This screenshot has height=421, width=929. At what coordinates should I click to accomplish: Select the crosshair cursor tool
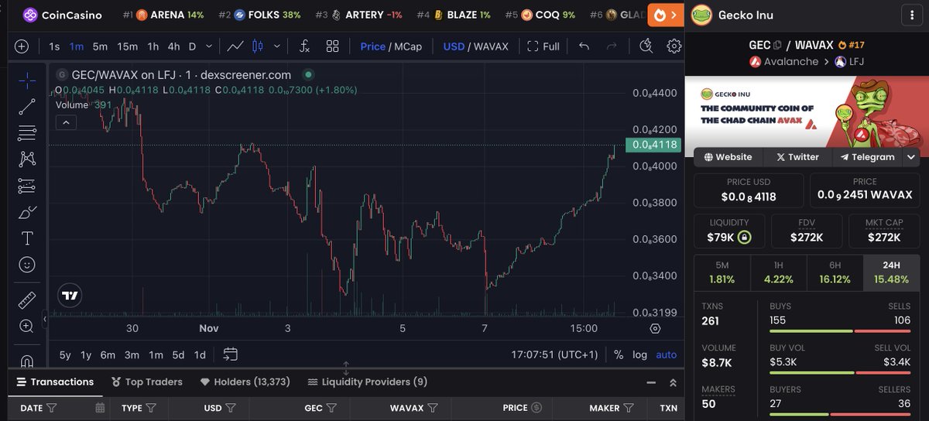click(27, 80)
